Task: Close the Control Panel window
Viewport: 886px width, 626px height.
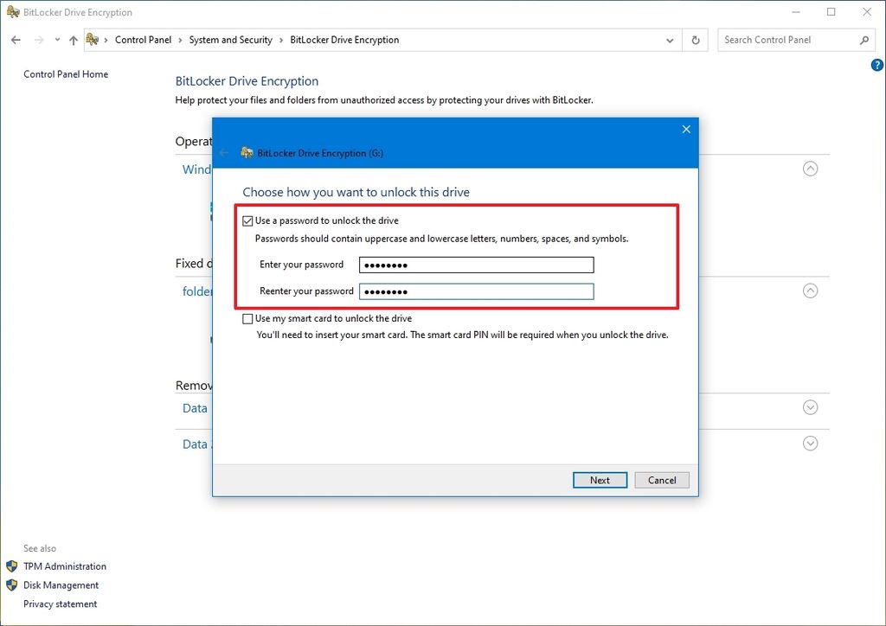Action: tap(867, 12)
